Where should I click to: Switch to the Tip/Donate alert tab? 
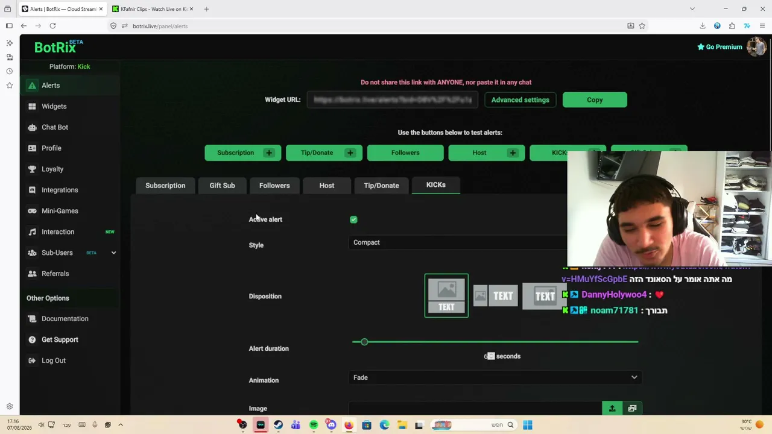pos(381,186)
